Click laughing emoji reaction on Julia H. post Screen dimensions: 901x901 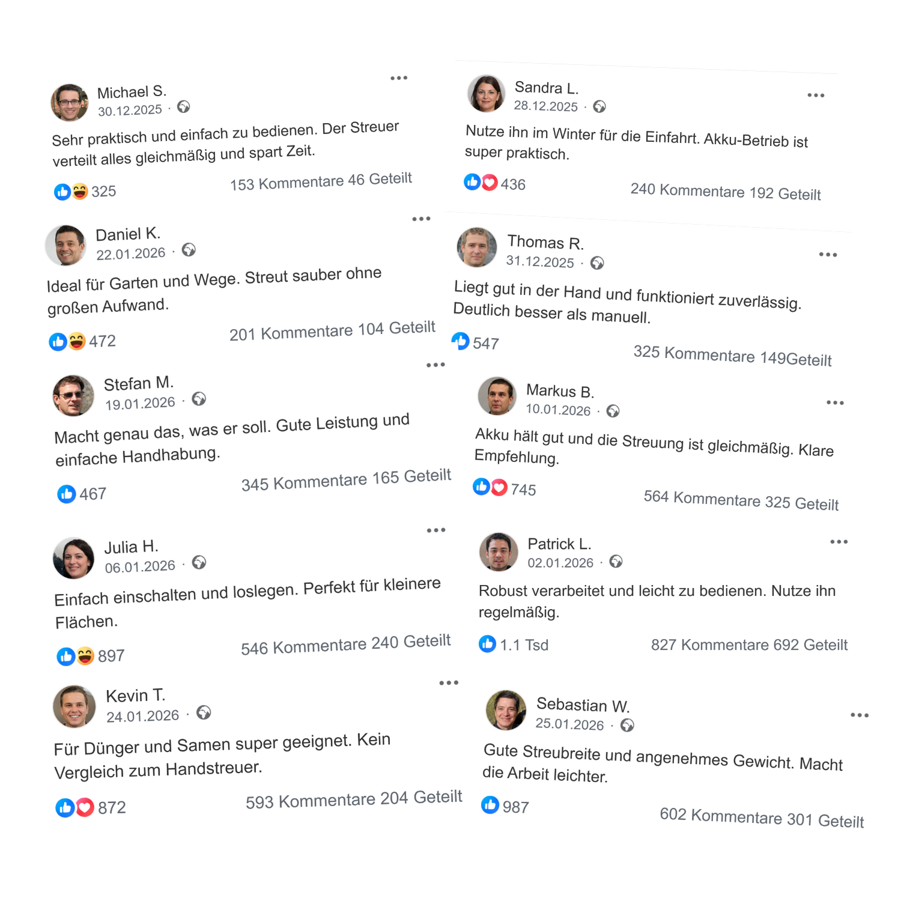click(x=86, y=655)
